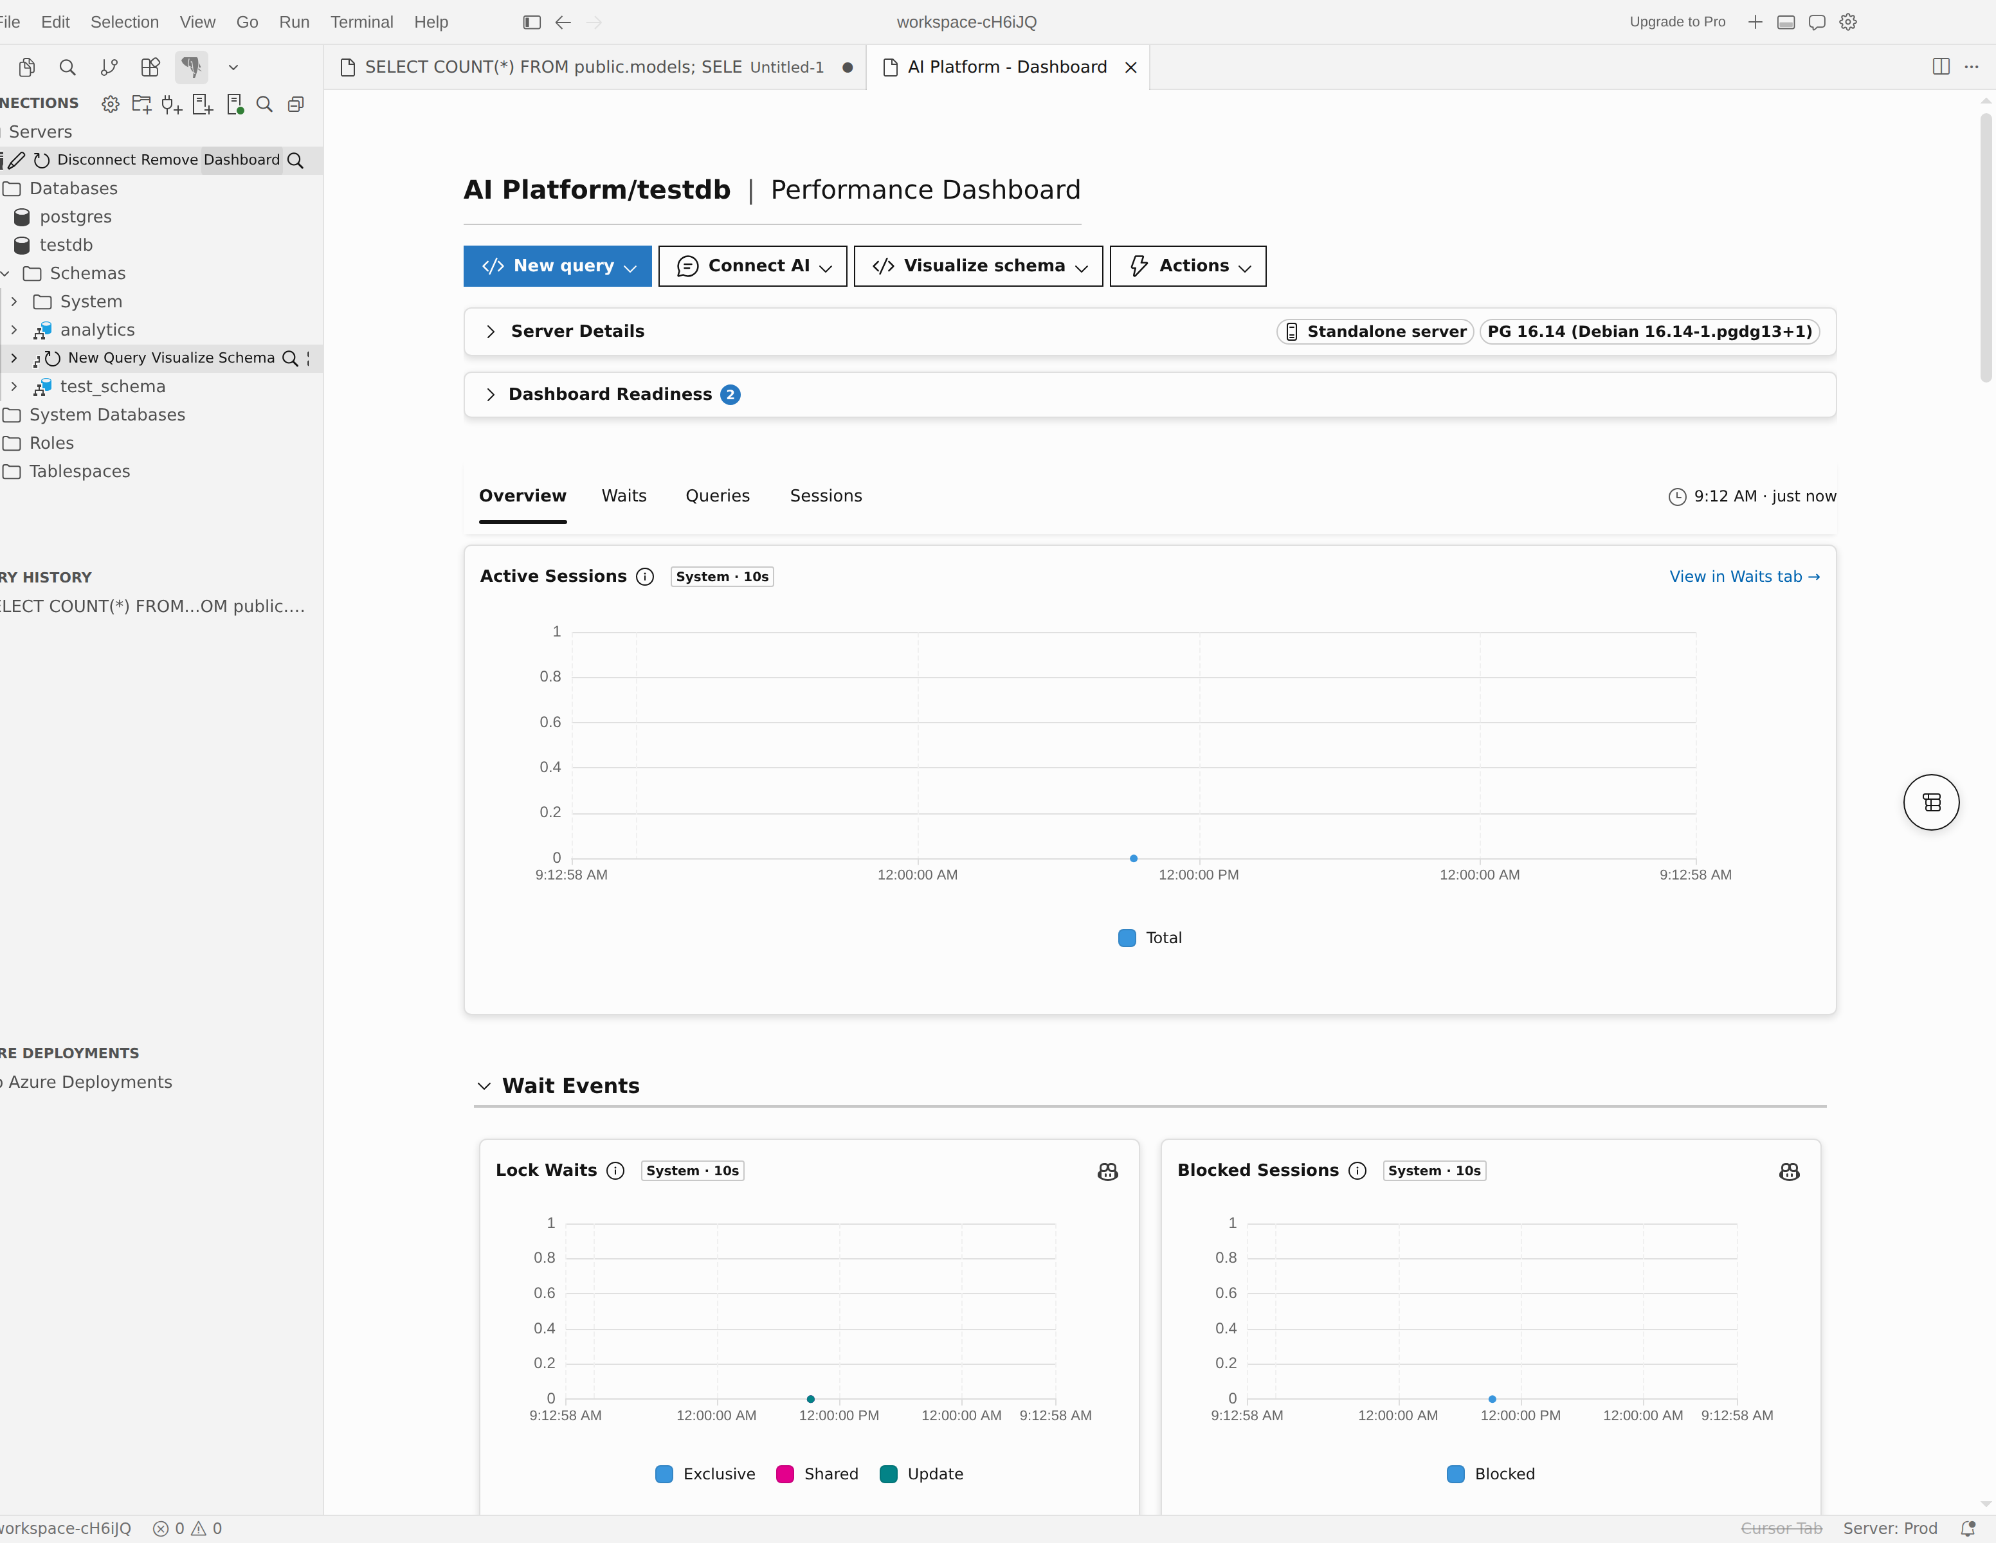Go back with the left arrow icon
The width and height of the screenshot is (1996, 1543).
(563, 22)
